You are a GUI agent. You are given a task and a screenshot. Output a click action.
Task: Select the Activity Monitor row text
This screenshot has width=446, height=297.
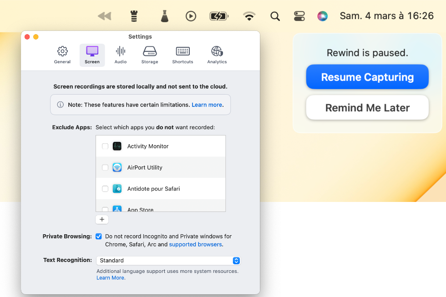tap(147, 146)
